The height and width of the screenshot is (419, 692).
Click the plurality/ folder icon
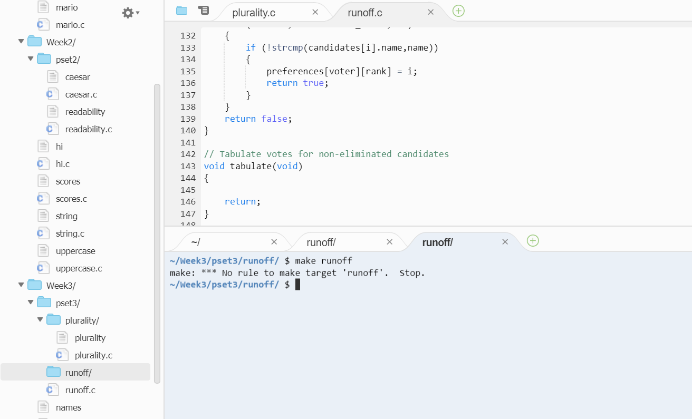click(x=54, y=319)
